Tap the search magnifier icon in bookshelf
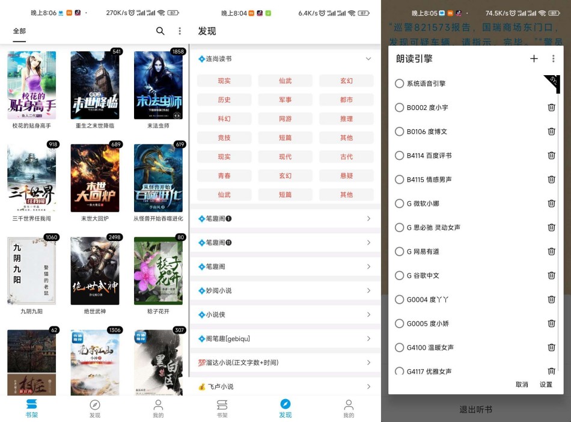 (x=160, y=31)
